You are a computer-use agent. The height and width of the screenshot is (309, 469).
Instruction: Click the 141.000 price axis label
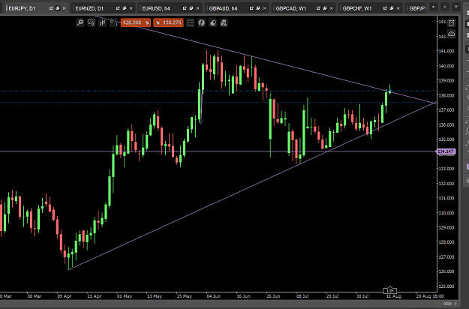coord(446,51)
